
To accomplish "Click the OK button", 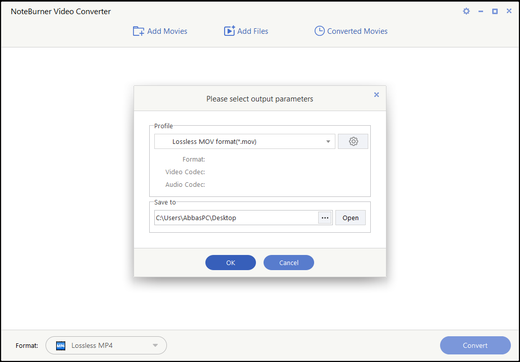I will pos(231,263).
